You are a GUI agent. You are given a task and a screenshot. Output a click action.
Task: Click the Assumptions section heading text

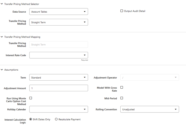[11, 70]
